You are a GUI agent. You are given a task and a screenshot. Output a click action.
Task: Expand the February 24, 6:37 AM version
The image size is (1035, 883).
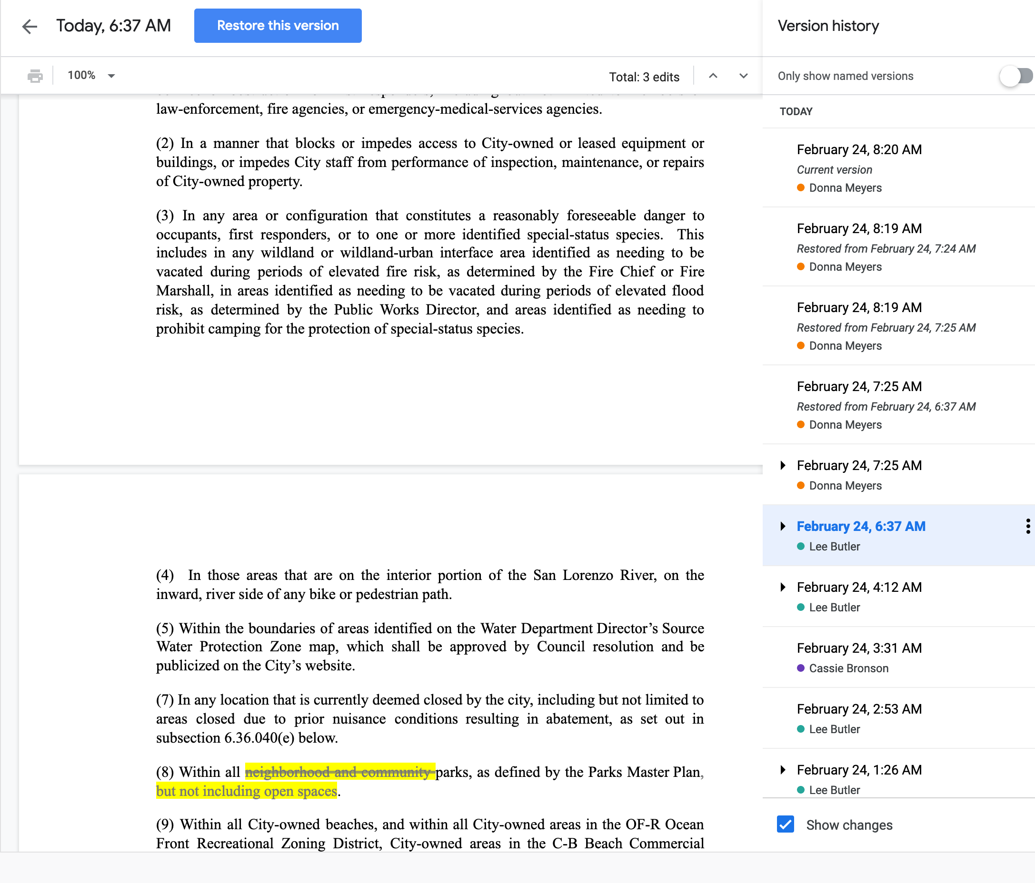pyautogui.click(x=783, y=527)
